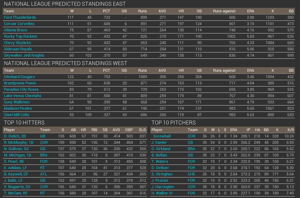
Task: Sort hitters by SLG column header
Action: (142, 130)
